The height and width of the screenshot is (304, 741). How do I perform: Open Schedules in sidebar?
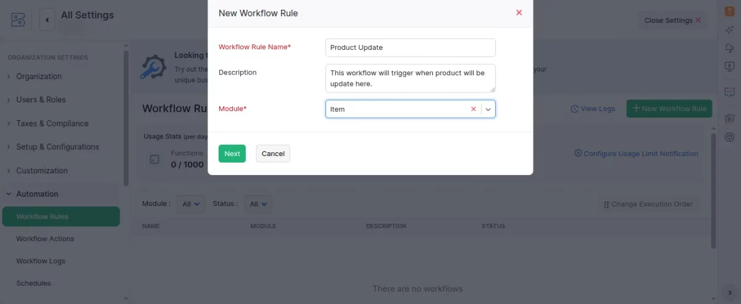click(33, 283)
